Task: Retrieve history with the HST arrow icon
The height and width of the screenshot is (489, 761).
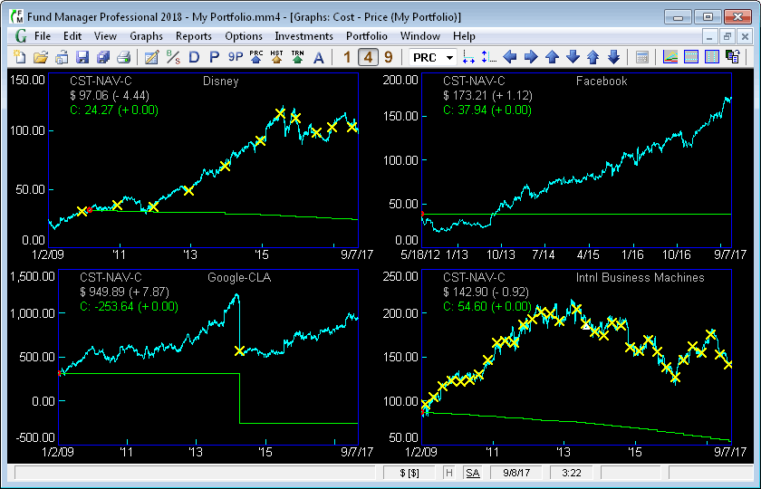Action: pyautogui.click(x=276, y=57)
